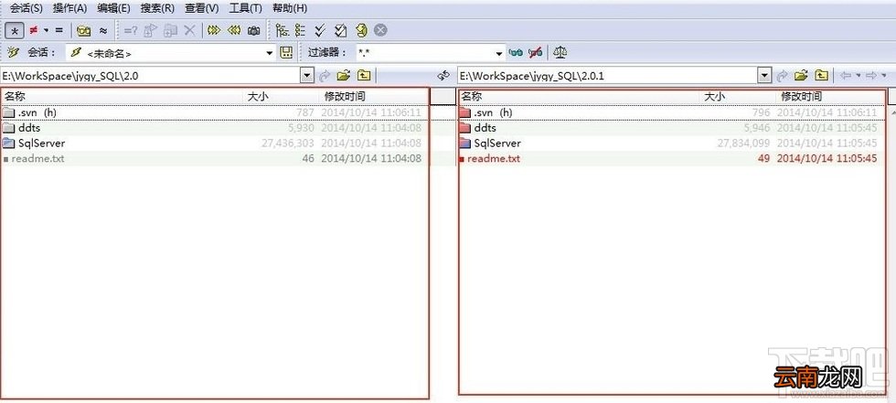Open the 操作(A) menu
Viewport: 896px width, 403px height.
click(69, 8)
